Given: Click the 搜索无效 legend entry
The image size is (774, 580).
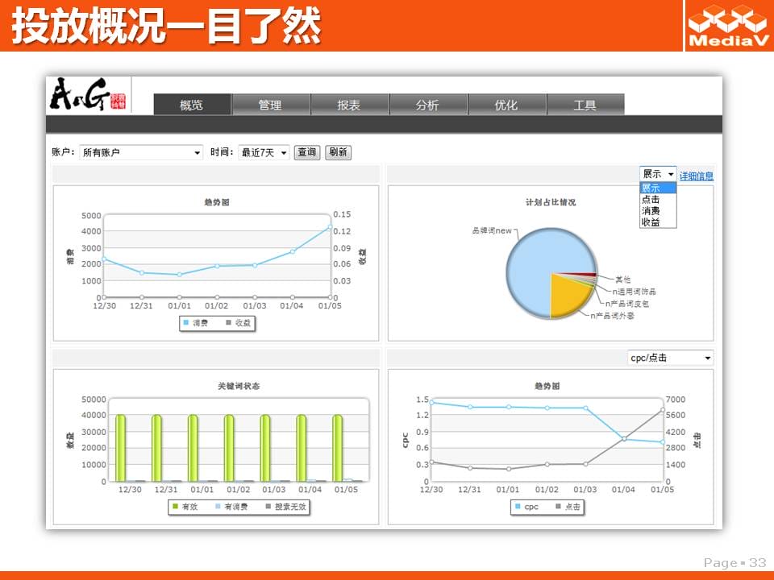Looking at the screenshot, I should (x=285, y=507).
